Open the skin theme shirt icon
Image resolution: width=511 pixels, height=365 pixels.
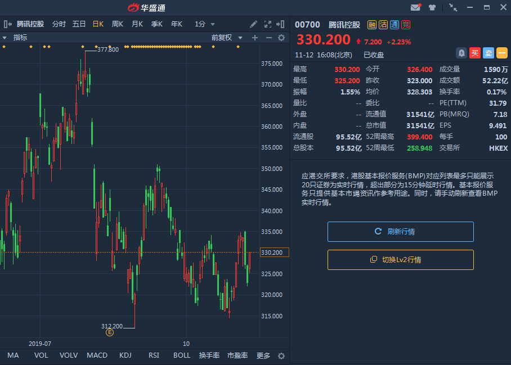tap(432, 7)
